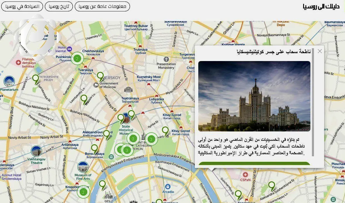Click the السياحة في روسيا button
This screenshot has height=203, width=345.
click(22, 6)
